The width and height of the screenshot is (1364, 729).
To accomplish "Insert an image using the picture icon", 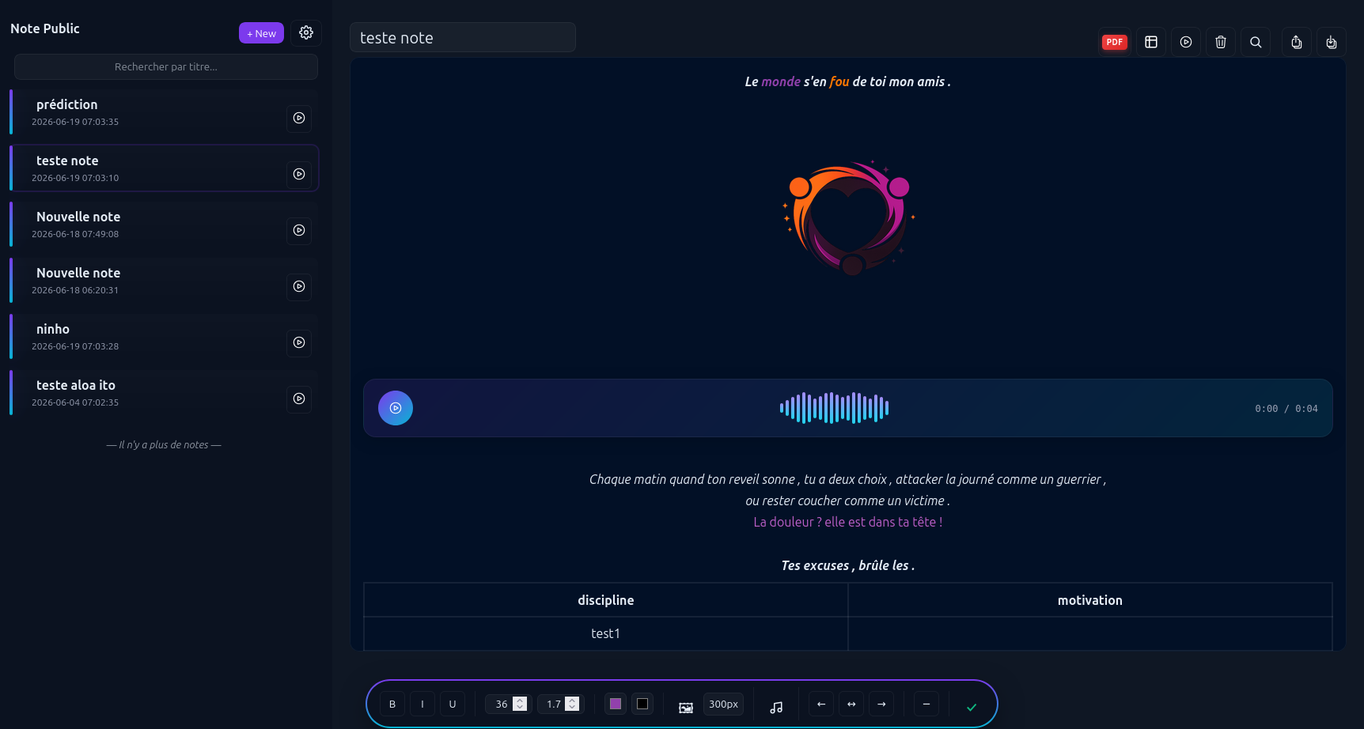I will coord(686,707).
